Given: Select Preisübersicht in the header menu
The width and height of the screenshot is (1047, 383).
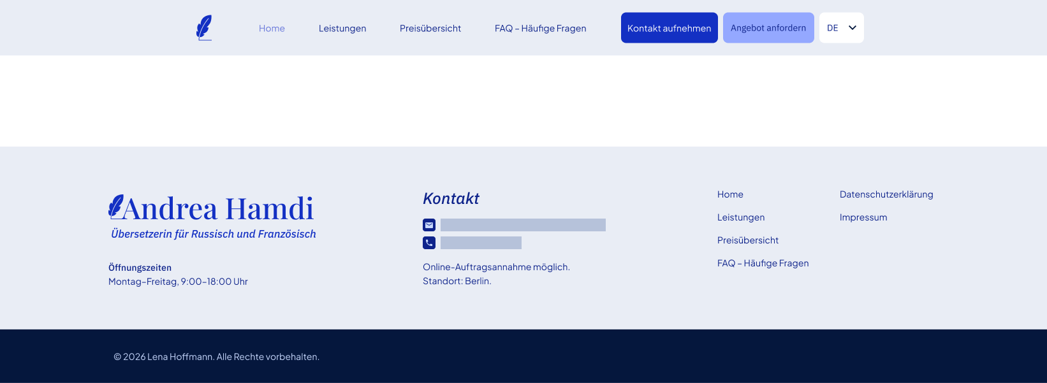Looking at the screenshot, I should (430, 29).
